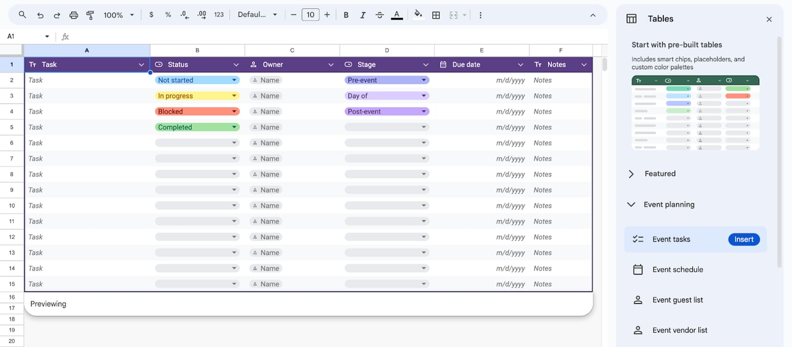Screen dimensions: 792x347
Task: Open the In progress status chip
Action: click(197, 96)
